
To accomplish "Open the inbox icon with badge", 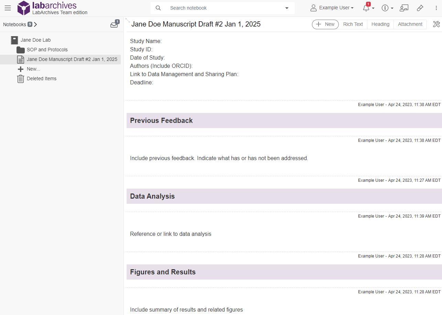I will tap(114, 24).
